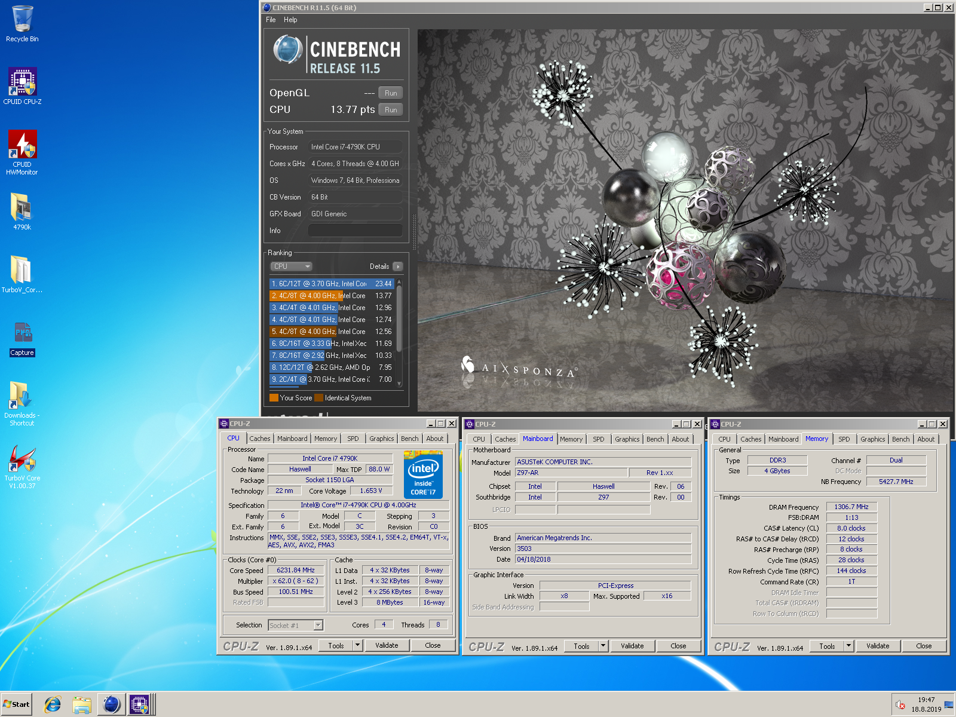Click the multiplier x 62.0 value

296,581
